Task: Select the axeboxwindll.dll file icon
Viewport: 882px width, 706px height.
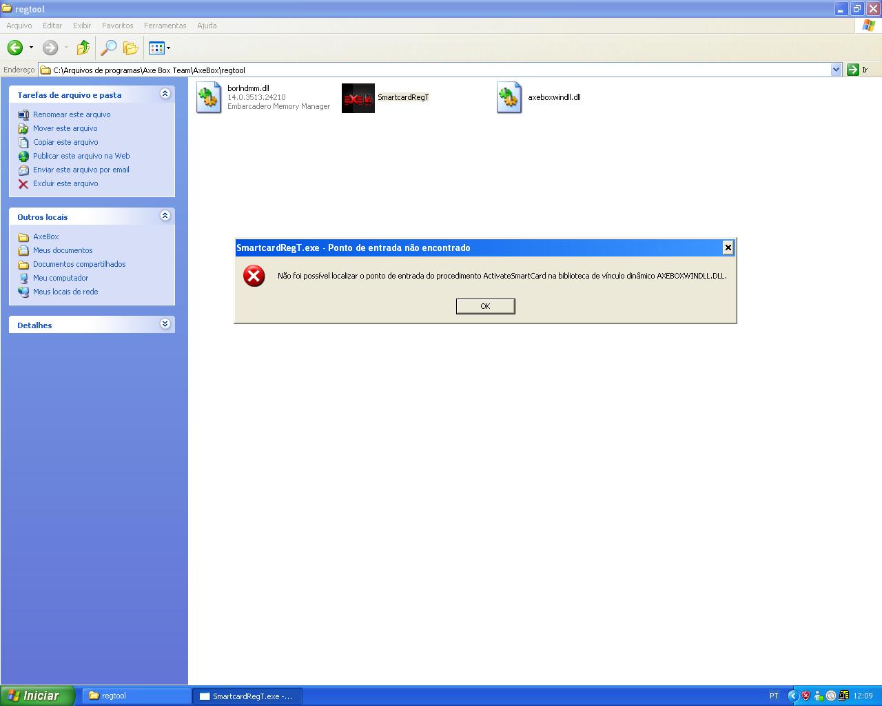Action: pyautogui.click(x=509, y=98)
